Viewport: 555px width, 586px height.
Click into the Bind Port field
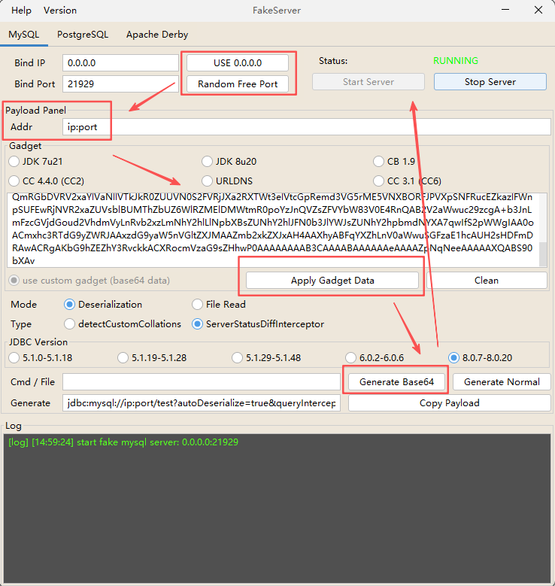coord(119,84)
